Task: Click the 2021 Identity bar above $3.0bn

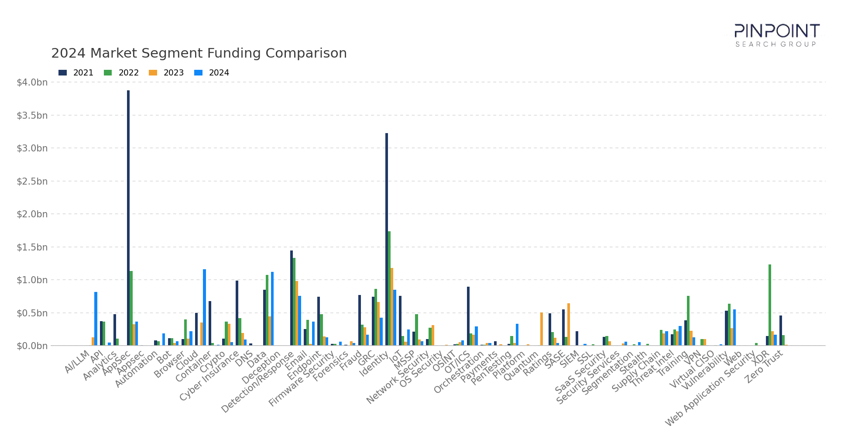Action: (x=387, y=239)
